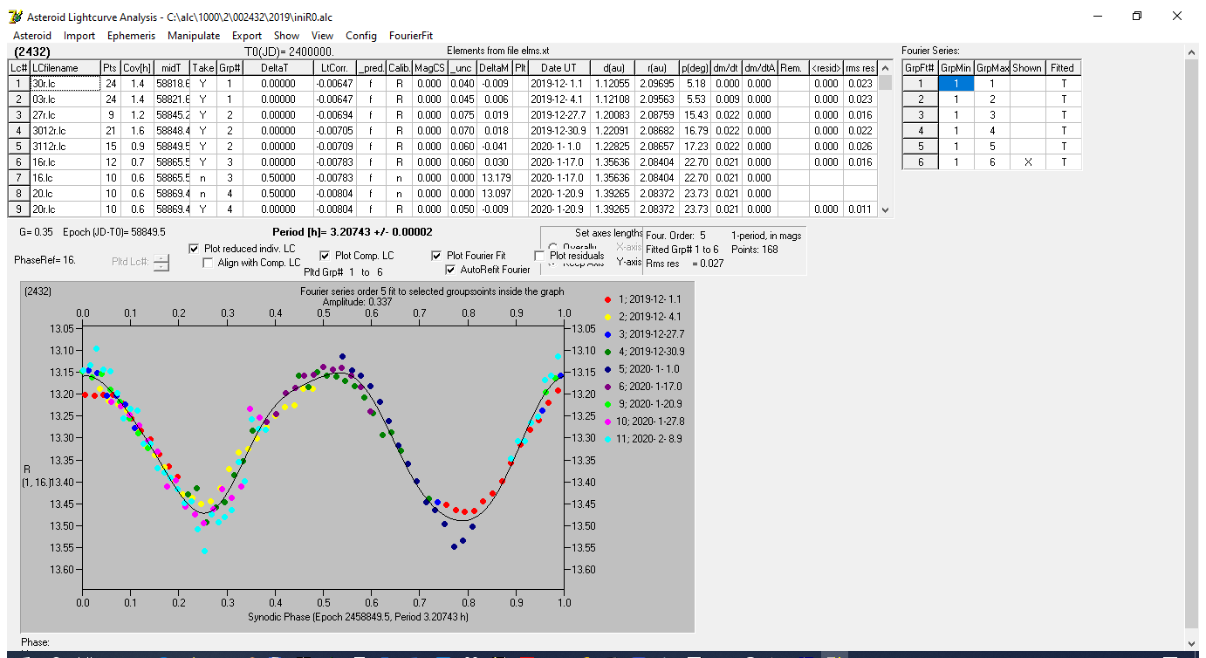Click date cell 2019-12-27.7 in table
Viewport: 1206px width, 658px height.
coord(558,115)
